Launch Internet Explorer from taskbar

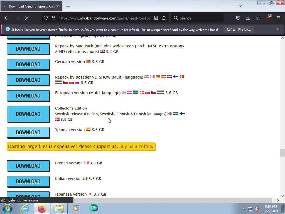(x=24, y=208)
